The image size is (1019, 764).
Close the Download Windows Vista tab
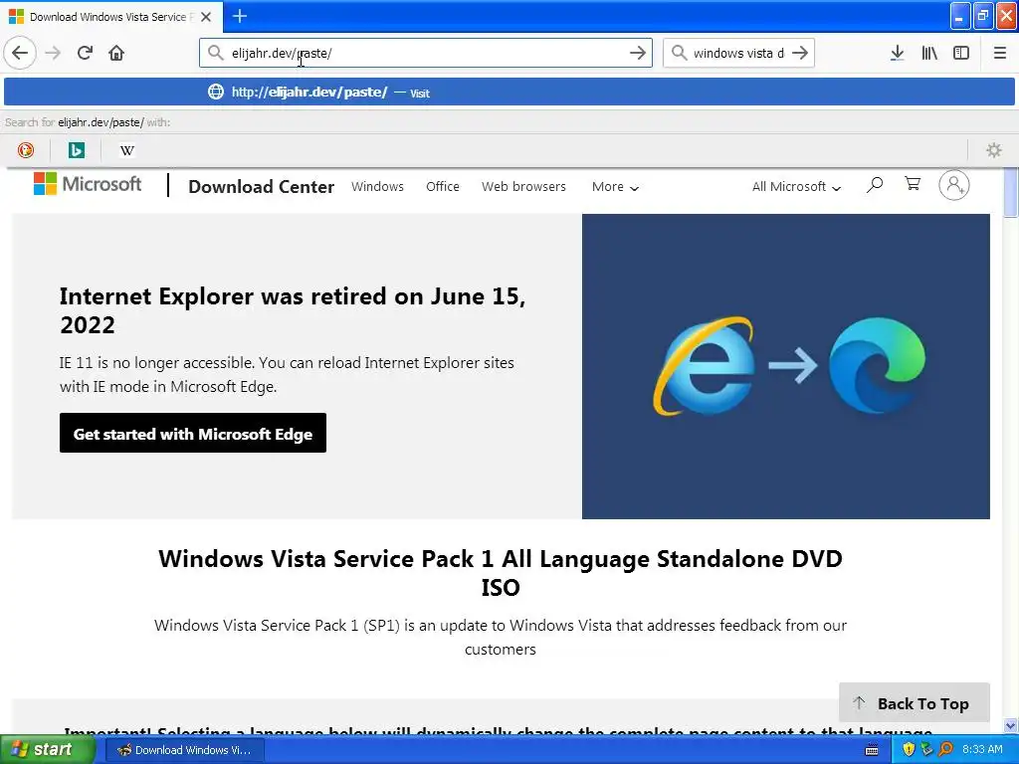tap(206, 17)
